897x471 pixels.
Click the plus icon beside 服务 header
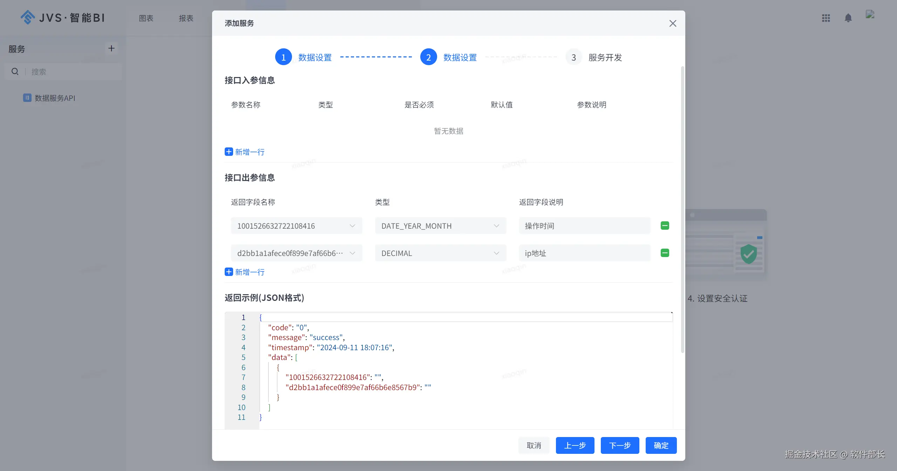(111, 48)
